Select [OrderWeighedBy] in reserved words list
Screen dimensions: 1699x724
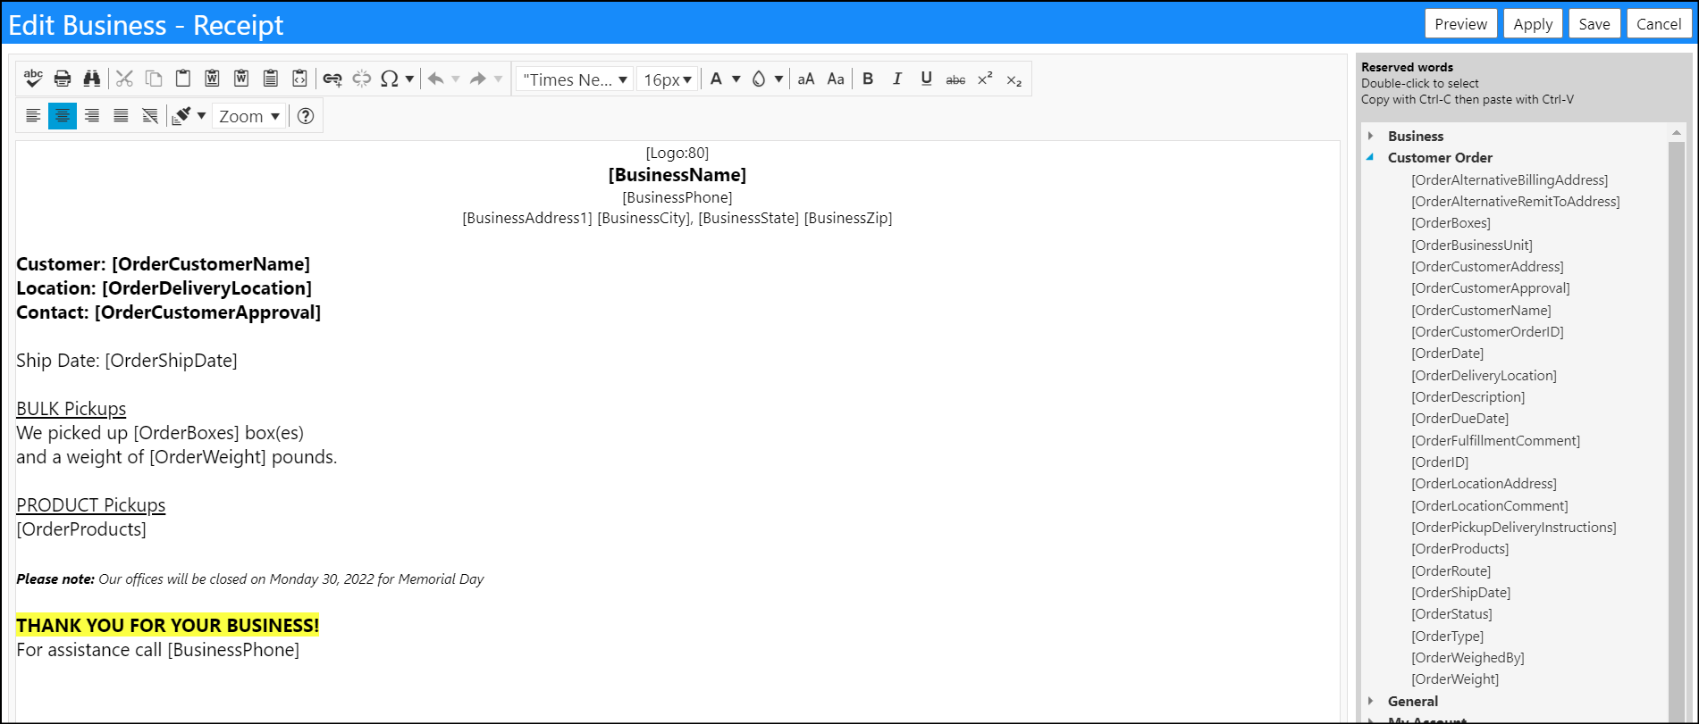pyautogui.click(x=1468, y=657)
